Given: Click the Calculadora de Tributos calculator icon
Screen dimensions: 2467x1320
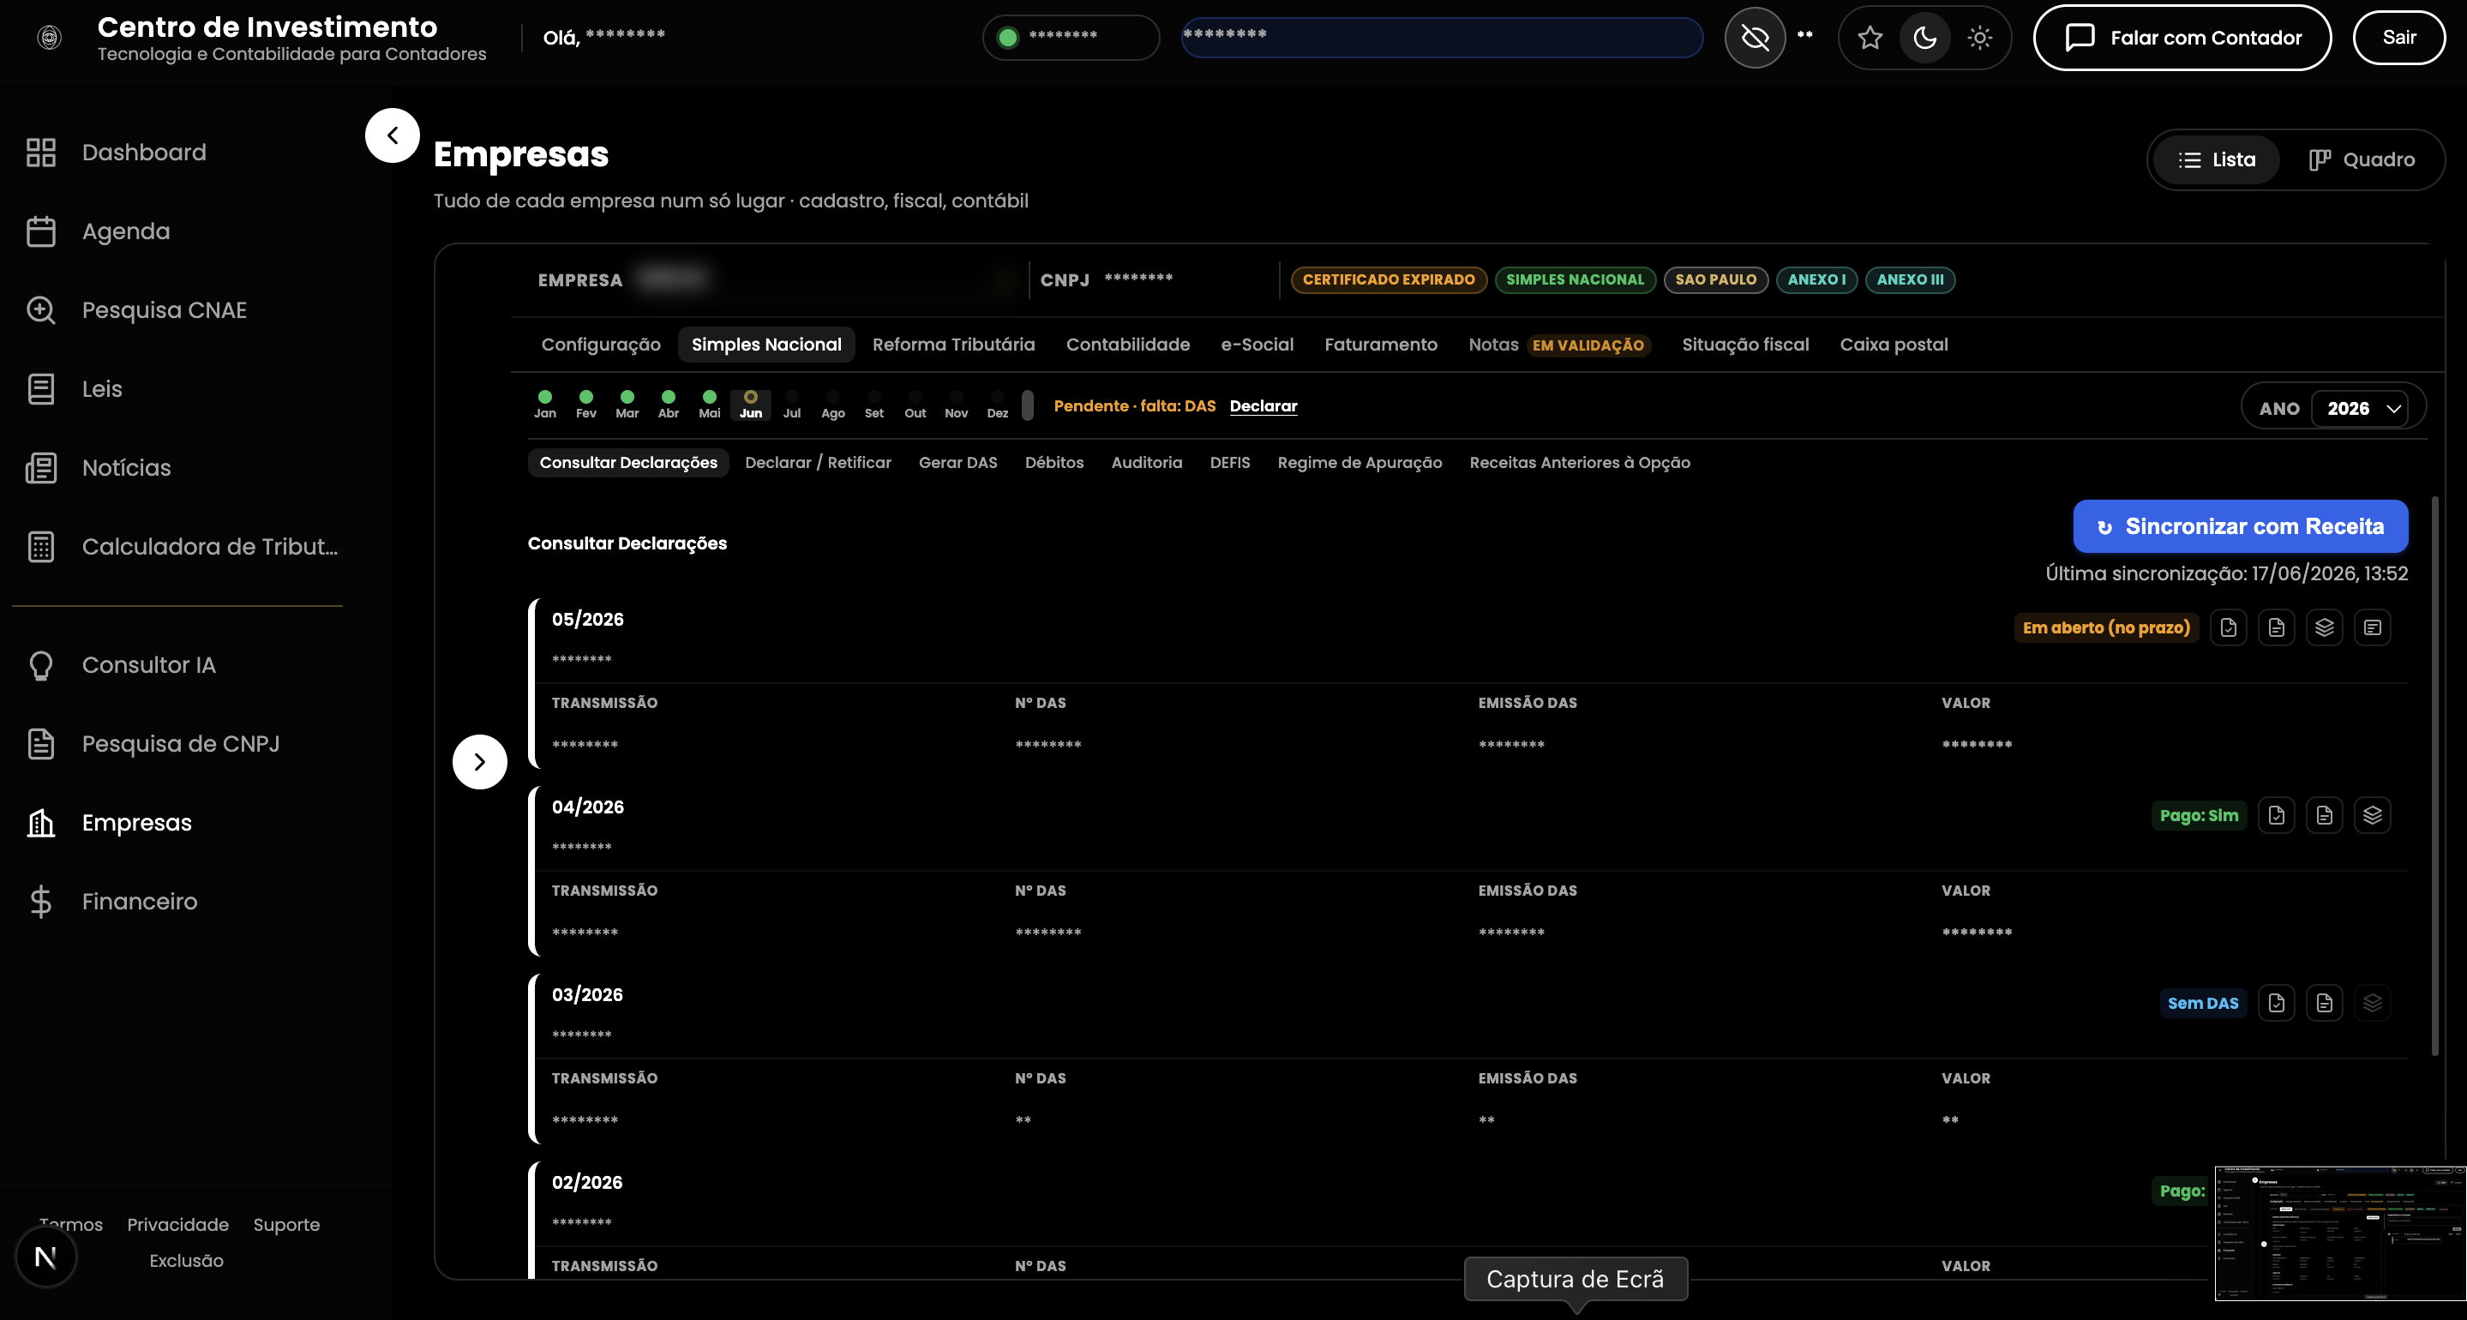Looking at the screenshot, I should tap(40, 546).
